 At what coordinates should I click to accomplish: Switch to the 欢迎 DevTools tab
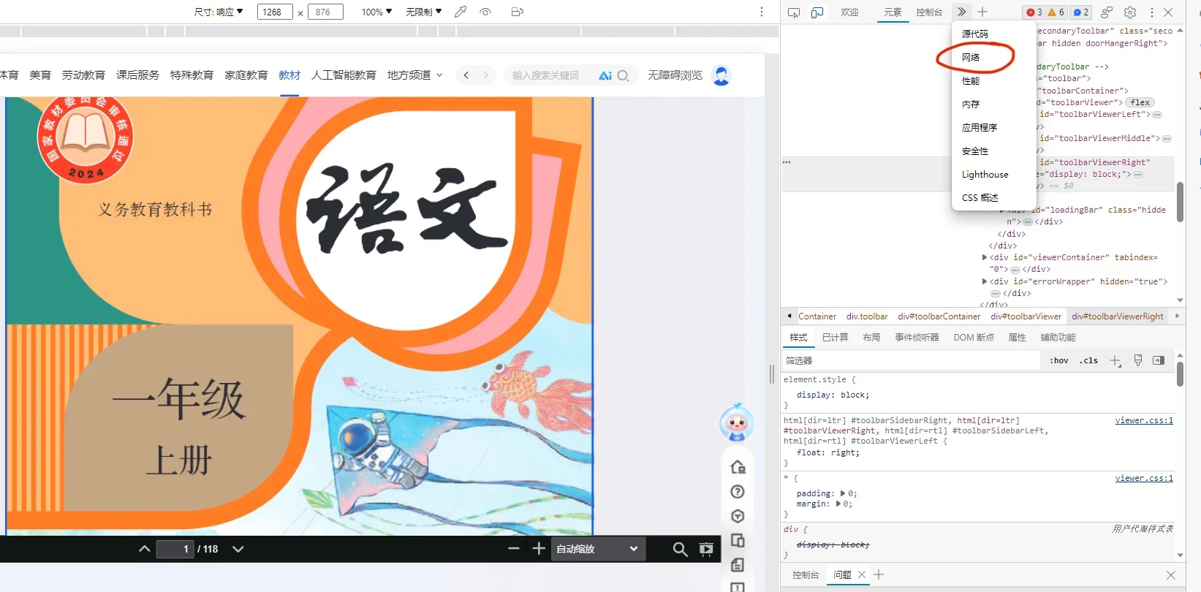pyautogui.click(x=849, y=12)
